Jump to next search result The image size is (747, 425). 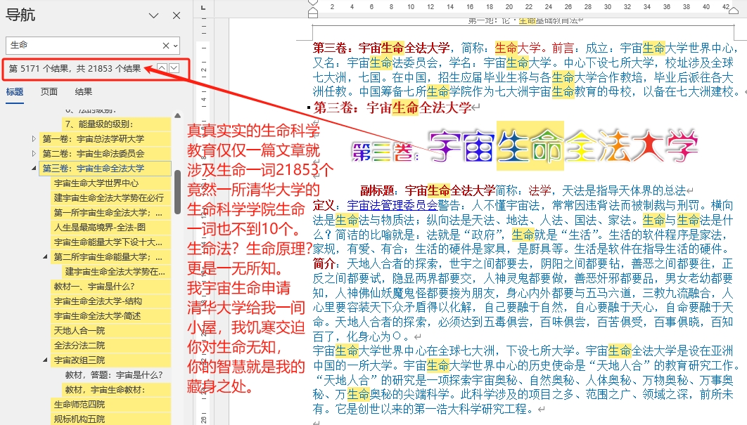174,68
